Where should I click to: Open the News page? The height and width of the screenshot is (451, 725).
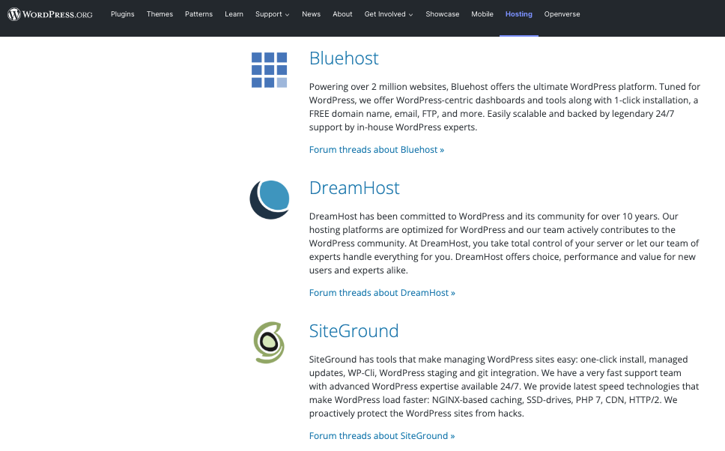pos(311,14)
